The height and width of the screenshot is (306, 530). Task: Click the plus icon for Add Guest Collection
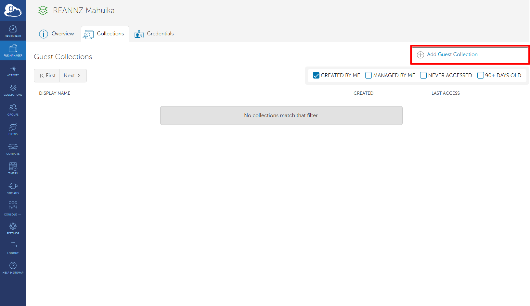point(420,55)
